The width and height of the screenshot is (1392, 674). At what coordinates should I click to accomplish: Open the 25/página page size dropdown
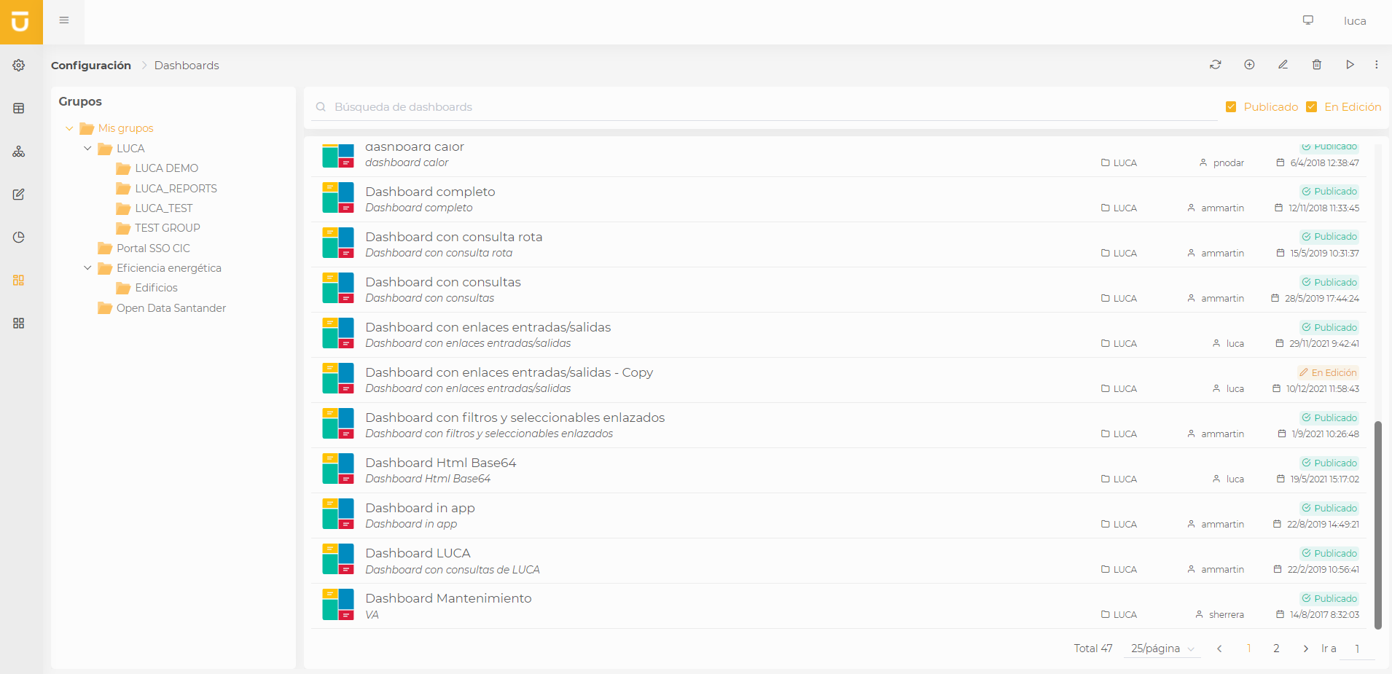[x=1160, y=648]
